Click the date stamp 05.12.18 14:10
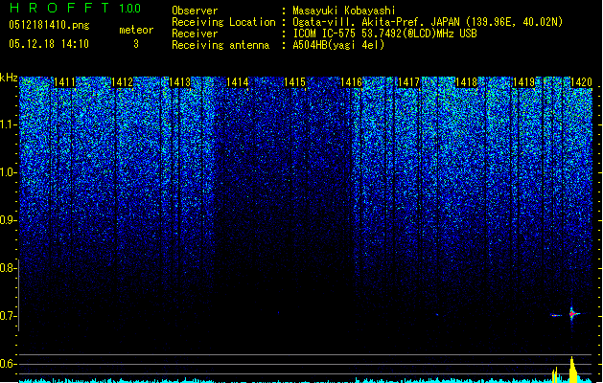The height and width of the screenshot is (383, 603). pyautogui.click(x=49, y=44)
